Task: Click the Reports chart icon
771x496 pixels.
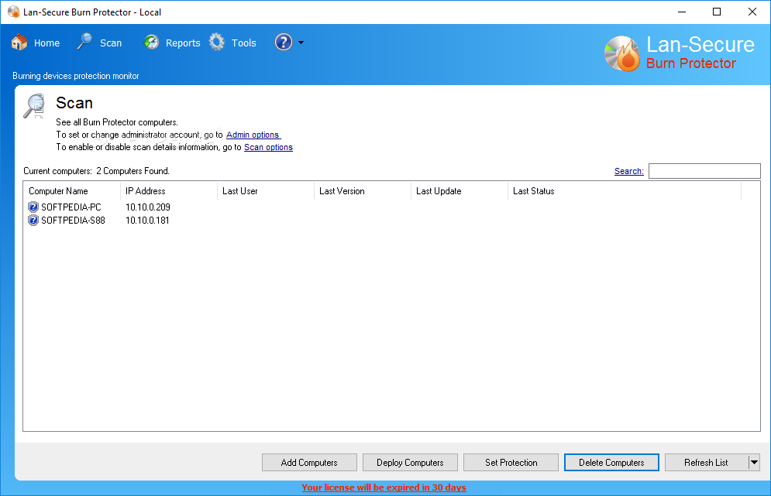Action: coord(151,43)
